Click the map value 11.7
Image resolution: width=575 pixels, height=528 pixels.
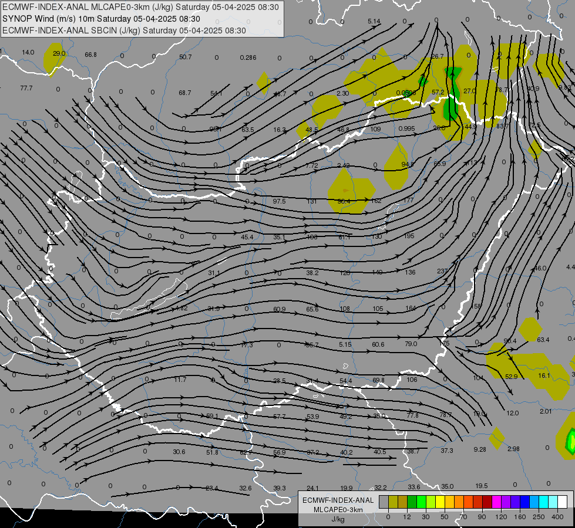point(180,380)
